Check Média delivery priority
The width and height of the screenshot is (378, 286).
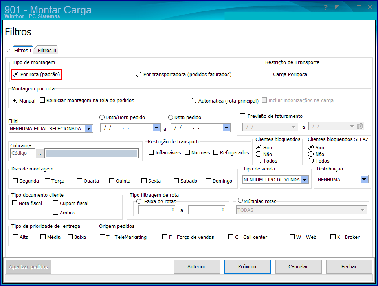[x=43, y=236]
